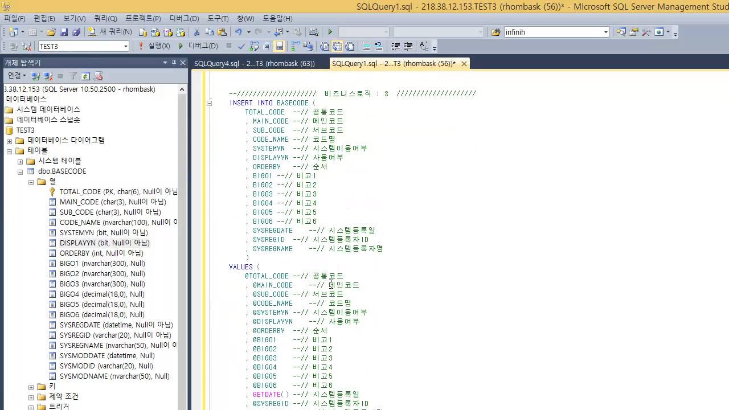Viewport: 729px width, 410px height.
Task: Expand the 데이터베이스 다이어그램 node
Action: pos(9,141)
